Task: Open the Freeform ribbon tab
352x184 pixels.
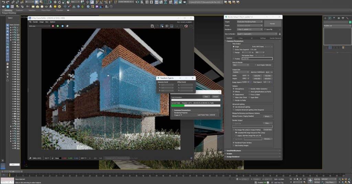Action: tap(19, 10)
